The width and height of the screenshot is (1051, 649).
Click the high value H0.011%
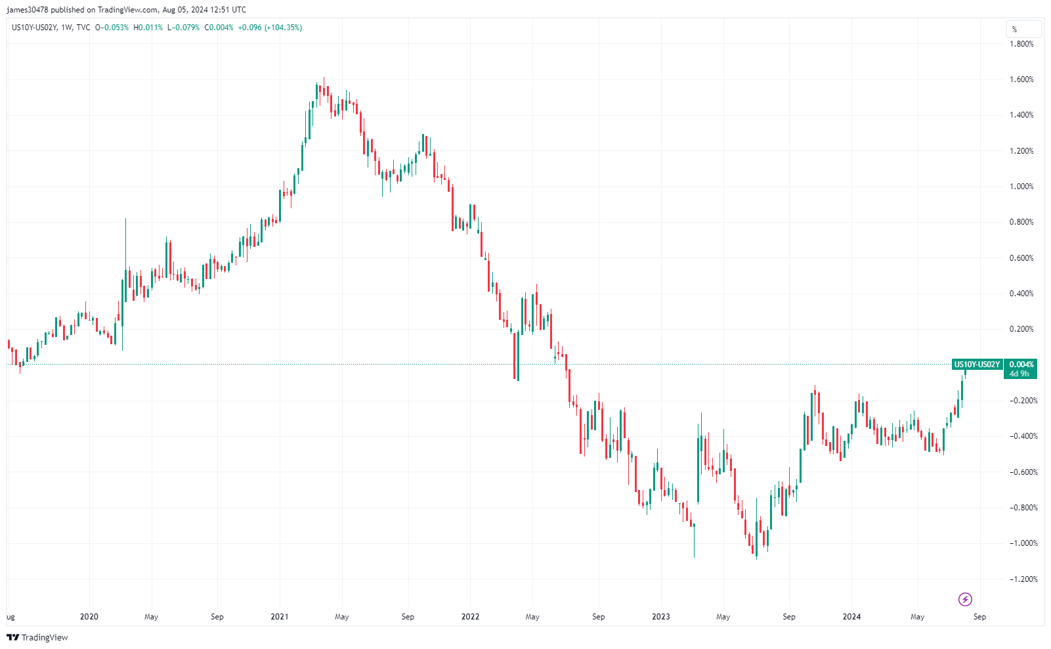(148, 28)
